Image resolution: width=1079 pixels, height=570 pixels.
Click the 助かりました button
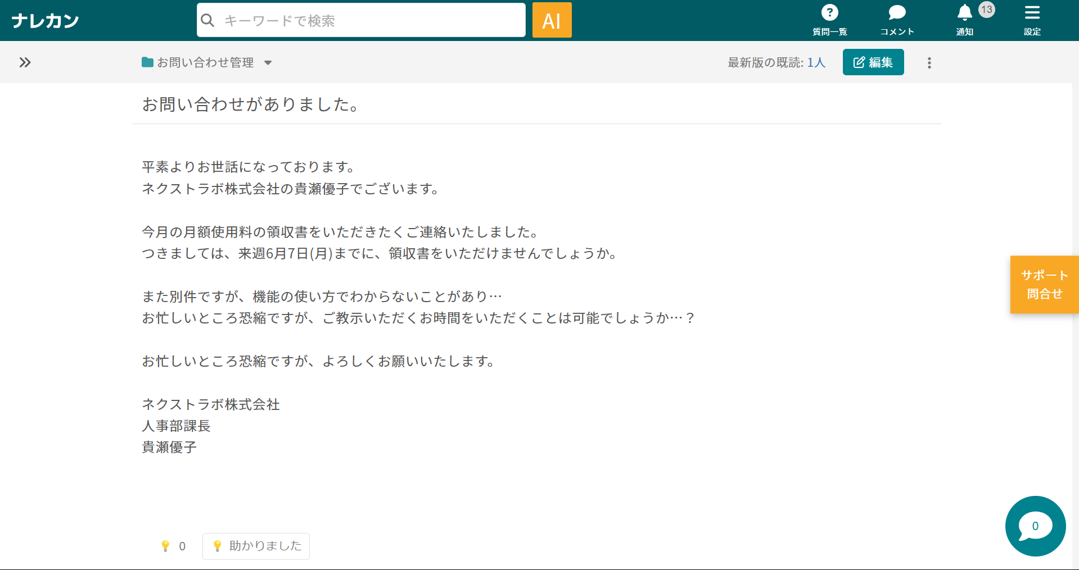point(256,546)
